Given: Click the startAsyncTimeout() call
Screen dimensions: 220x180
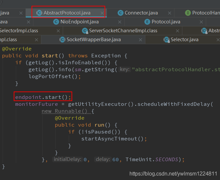Looking at the screenshot, I should tap(112, 139).
